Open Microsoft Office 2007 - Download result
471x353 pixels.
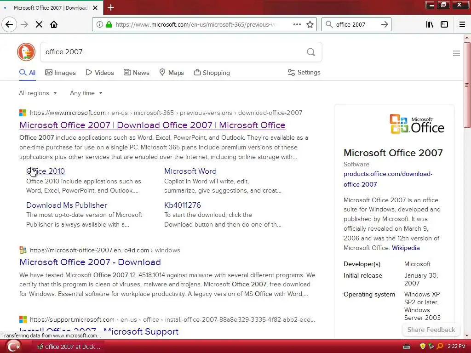point(90,262)
